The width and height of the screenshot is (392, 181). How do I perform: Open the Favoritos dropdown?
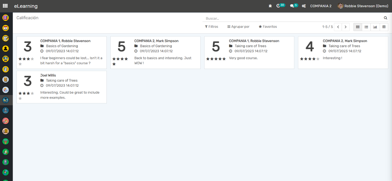point(268,27)
